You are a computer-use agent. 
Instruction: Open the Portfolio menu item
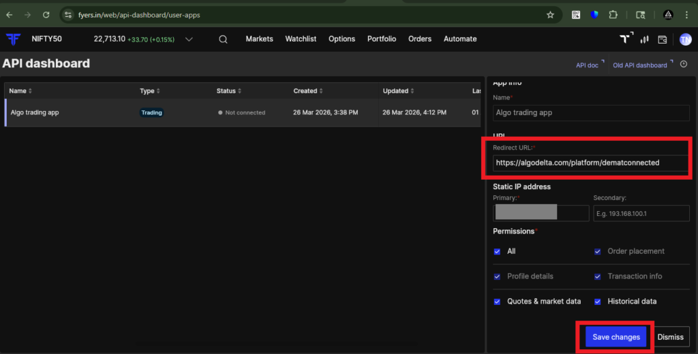(x=381, y=39)
